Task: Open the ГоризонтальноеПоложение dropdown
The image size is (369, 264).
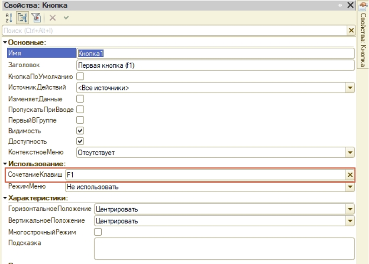Action: click(350, 209)
